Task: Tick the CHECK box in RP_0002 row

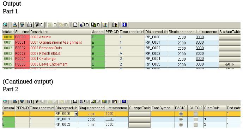Action: click(x=196, y=125)
